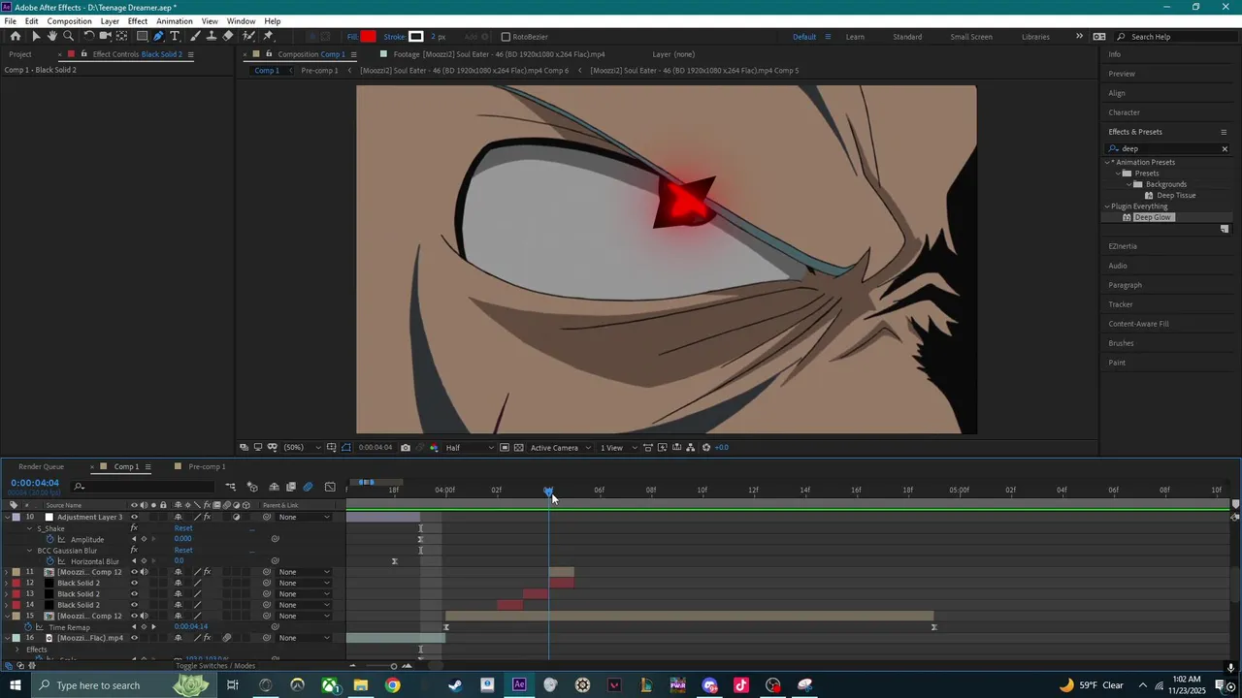The width and height of the screenshot is (1242, 698).
Task: Select the Roto Brush tool
Action: [249, 36]
